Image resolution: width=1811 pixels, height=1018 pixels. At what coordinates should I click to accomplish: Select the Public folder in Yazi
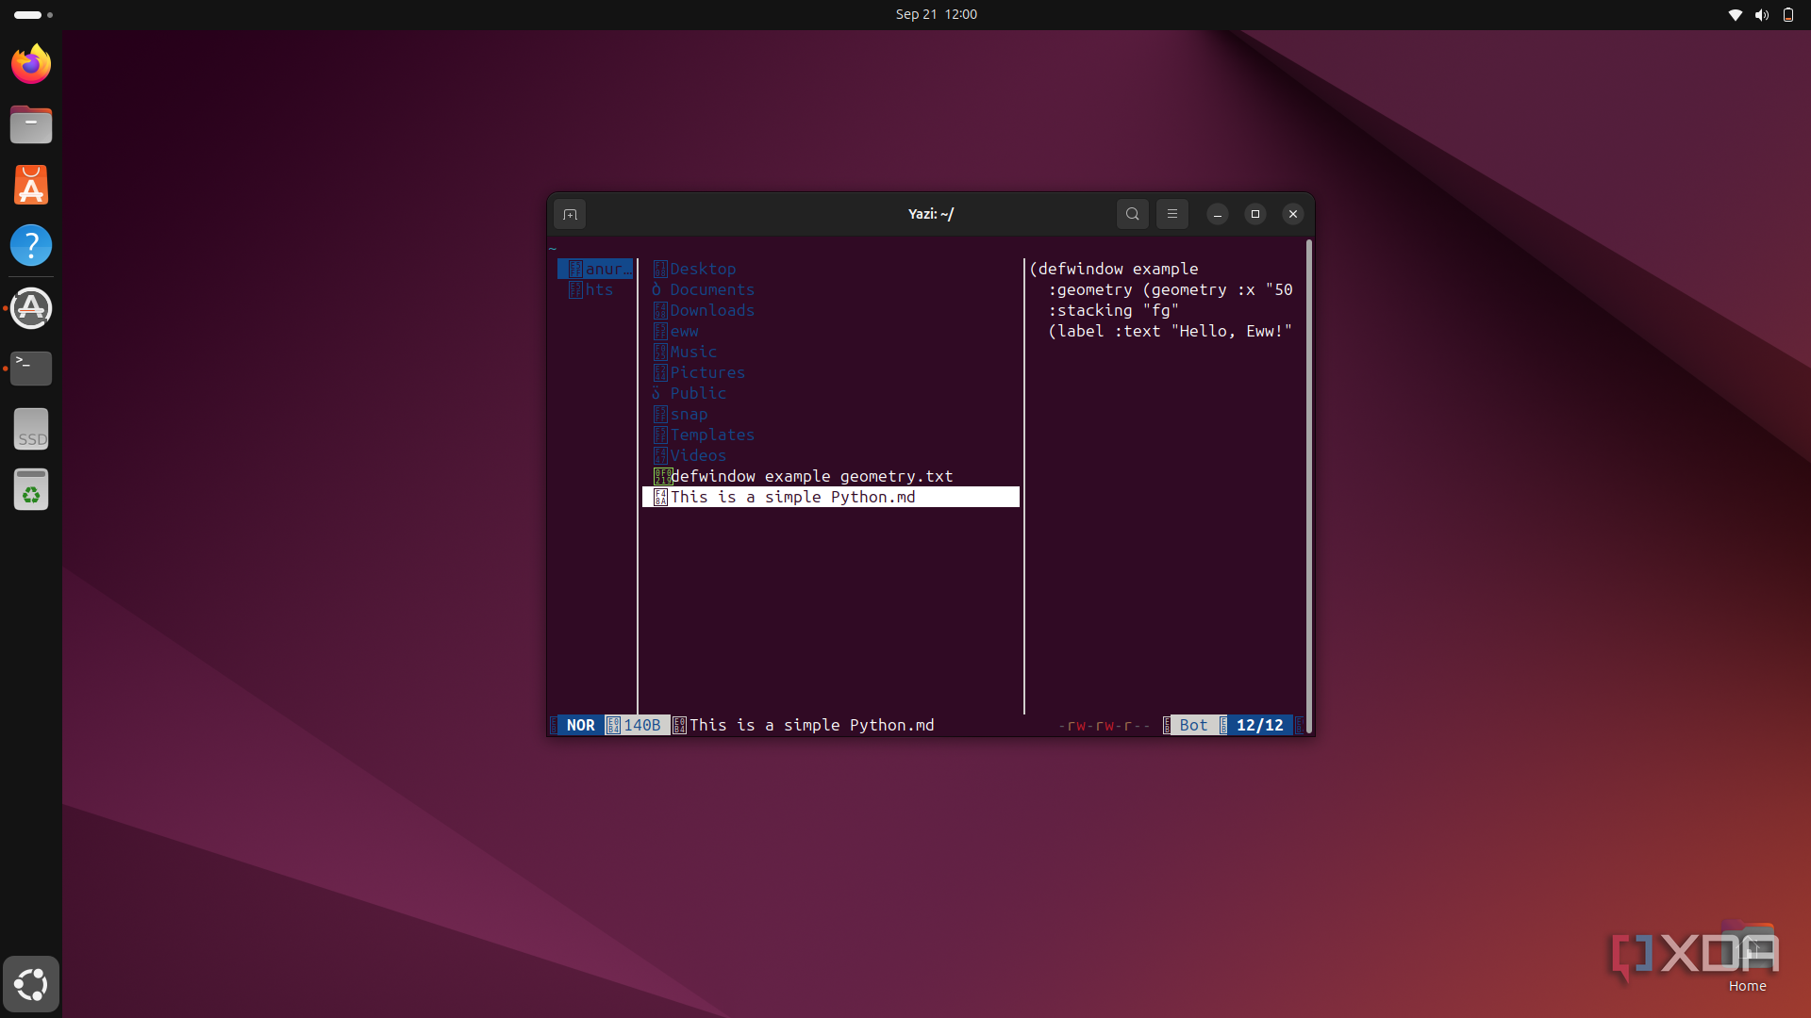(830, 393)
